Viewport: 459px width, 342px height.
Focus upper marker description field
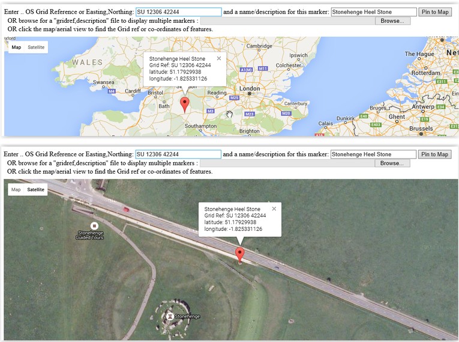point(374,12)
